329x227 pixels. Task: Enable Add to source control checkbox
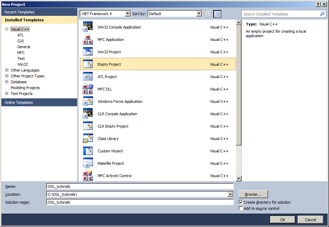pos(241,208)
